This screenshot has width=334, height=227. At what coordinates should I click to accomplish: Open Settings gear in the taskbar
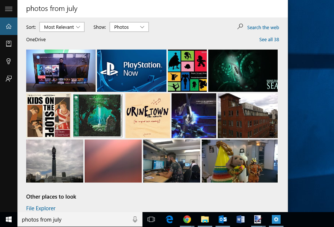(276, 219)
